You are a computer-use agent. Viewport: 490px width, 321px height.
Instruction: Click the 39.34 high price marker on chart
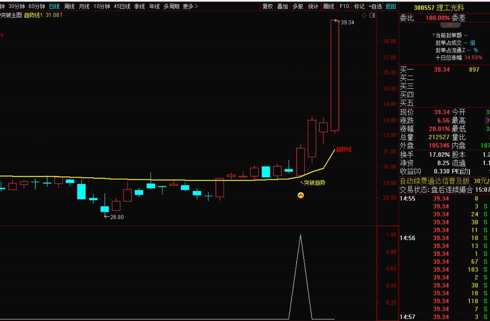(x=347, y=22)
